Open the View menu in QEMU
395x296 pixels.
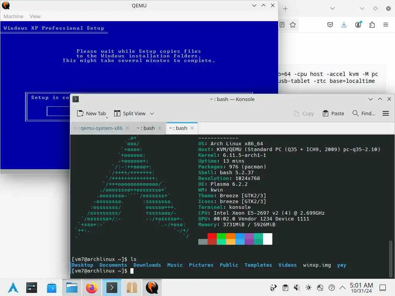coord(35,16)
